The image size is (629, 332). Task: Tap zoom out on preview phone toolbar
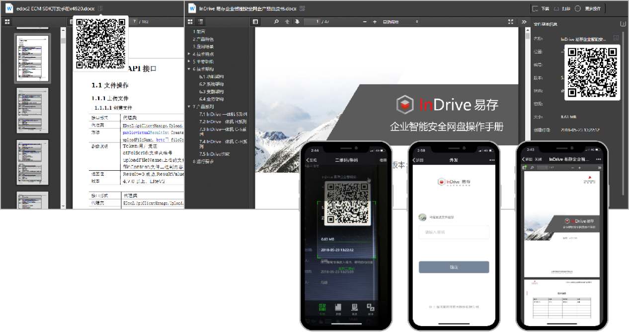pos(572,168)
